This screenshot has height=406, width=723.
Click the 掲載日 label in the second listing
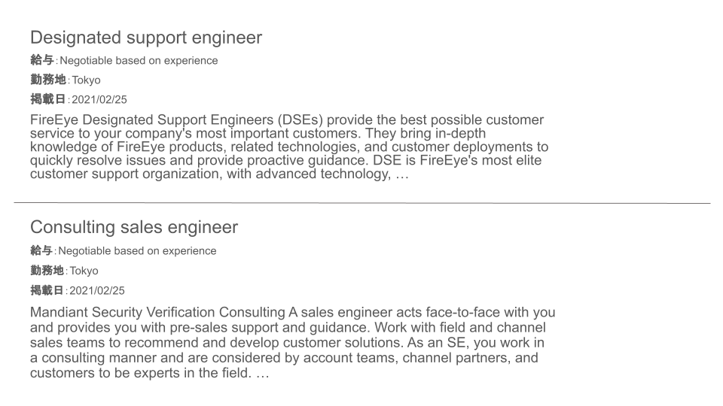pos(47,290)
